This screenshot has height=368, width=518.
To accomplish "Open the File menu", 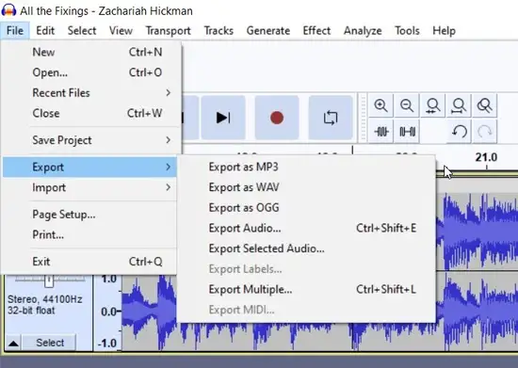I will (x=15, y=31).
